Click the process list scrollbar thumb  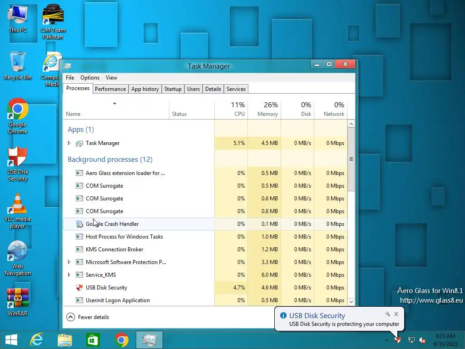point(351,160)
